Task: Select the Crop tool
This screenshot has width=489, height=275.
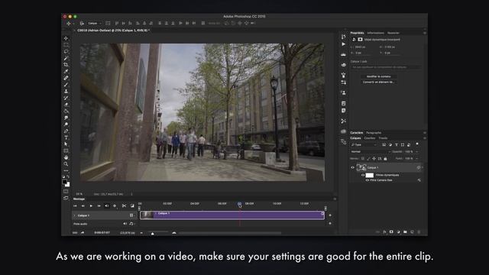Action: pyautogui.click(x=66, y=64)
